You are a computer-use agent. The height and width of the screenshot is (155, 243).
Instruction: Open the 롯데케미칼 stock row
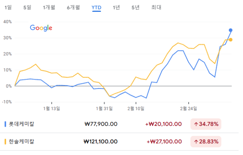119,124
